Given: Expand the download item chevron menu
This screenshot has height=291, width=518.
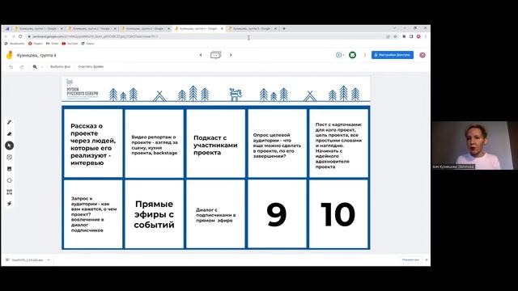Looking at the screenshot, I should coord(49,260).
